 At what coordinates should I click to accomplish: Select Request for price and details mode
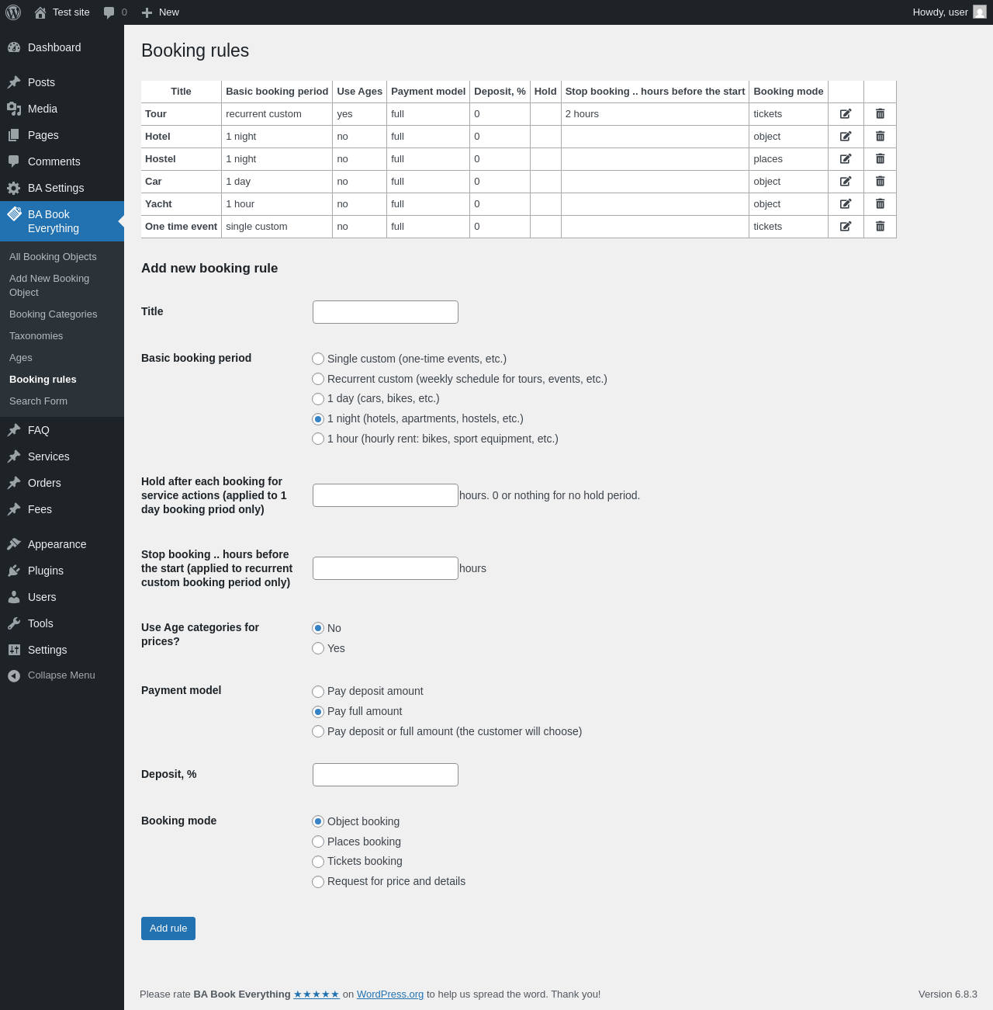(x=318, y=882)
